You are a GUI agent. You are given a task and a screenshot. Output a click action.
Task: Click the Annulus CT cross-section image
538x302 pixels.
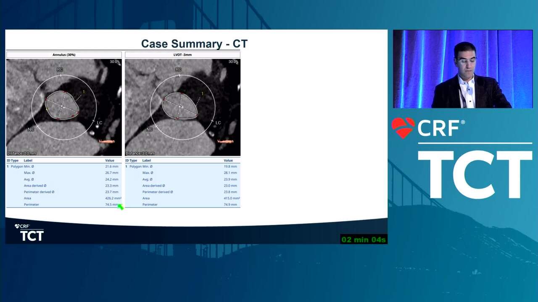point(64,107)
